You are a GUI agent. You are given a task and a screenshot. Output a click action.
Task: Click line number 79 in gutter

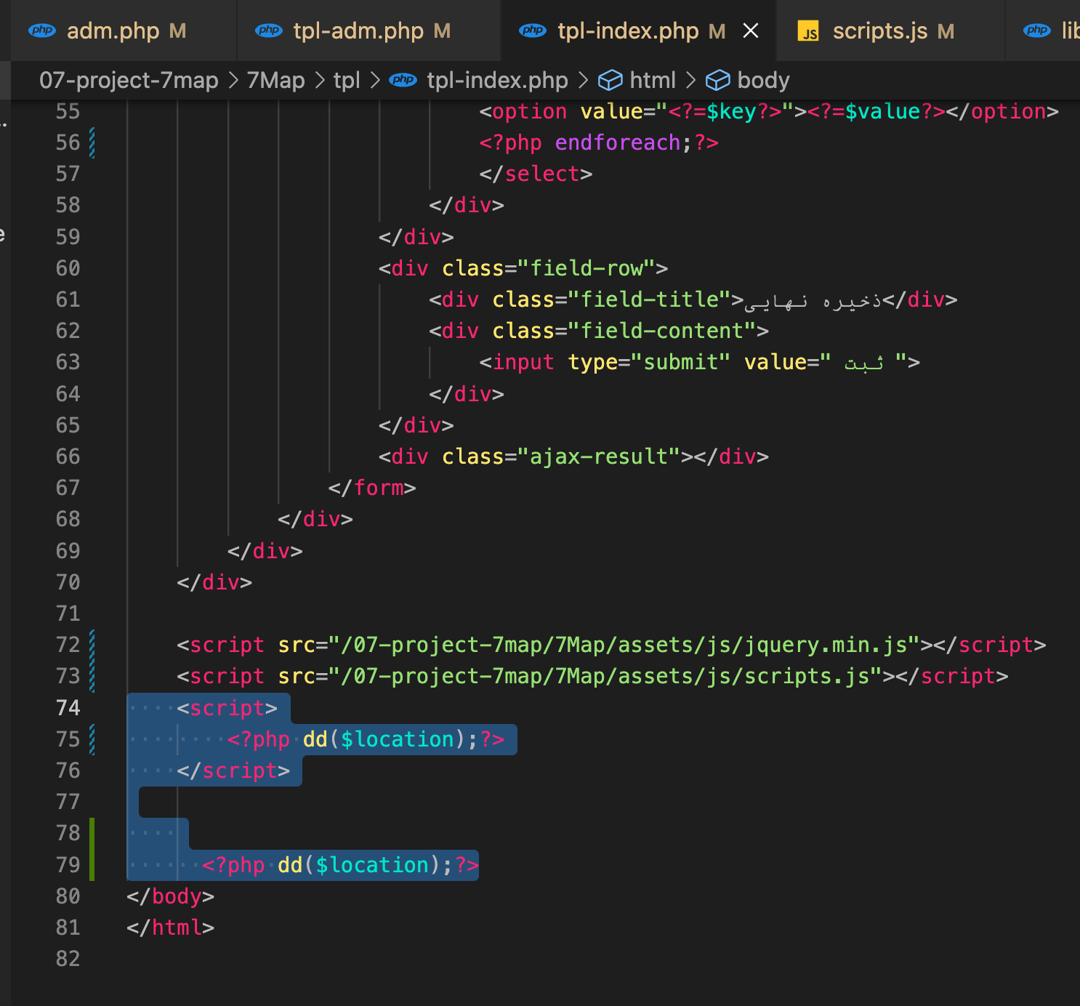coord(68,865)
